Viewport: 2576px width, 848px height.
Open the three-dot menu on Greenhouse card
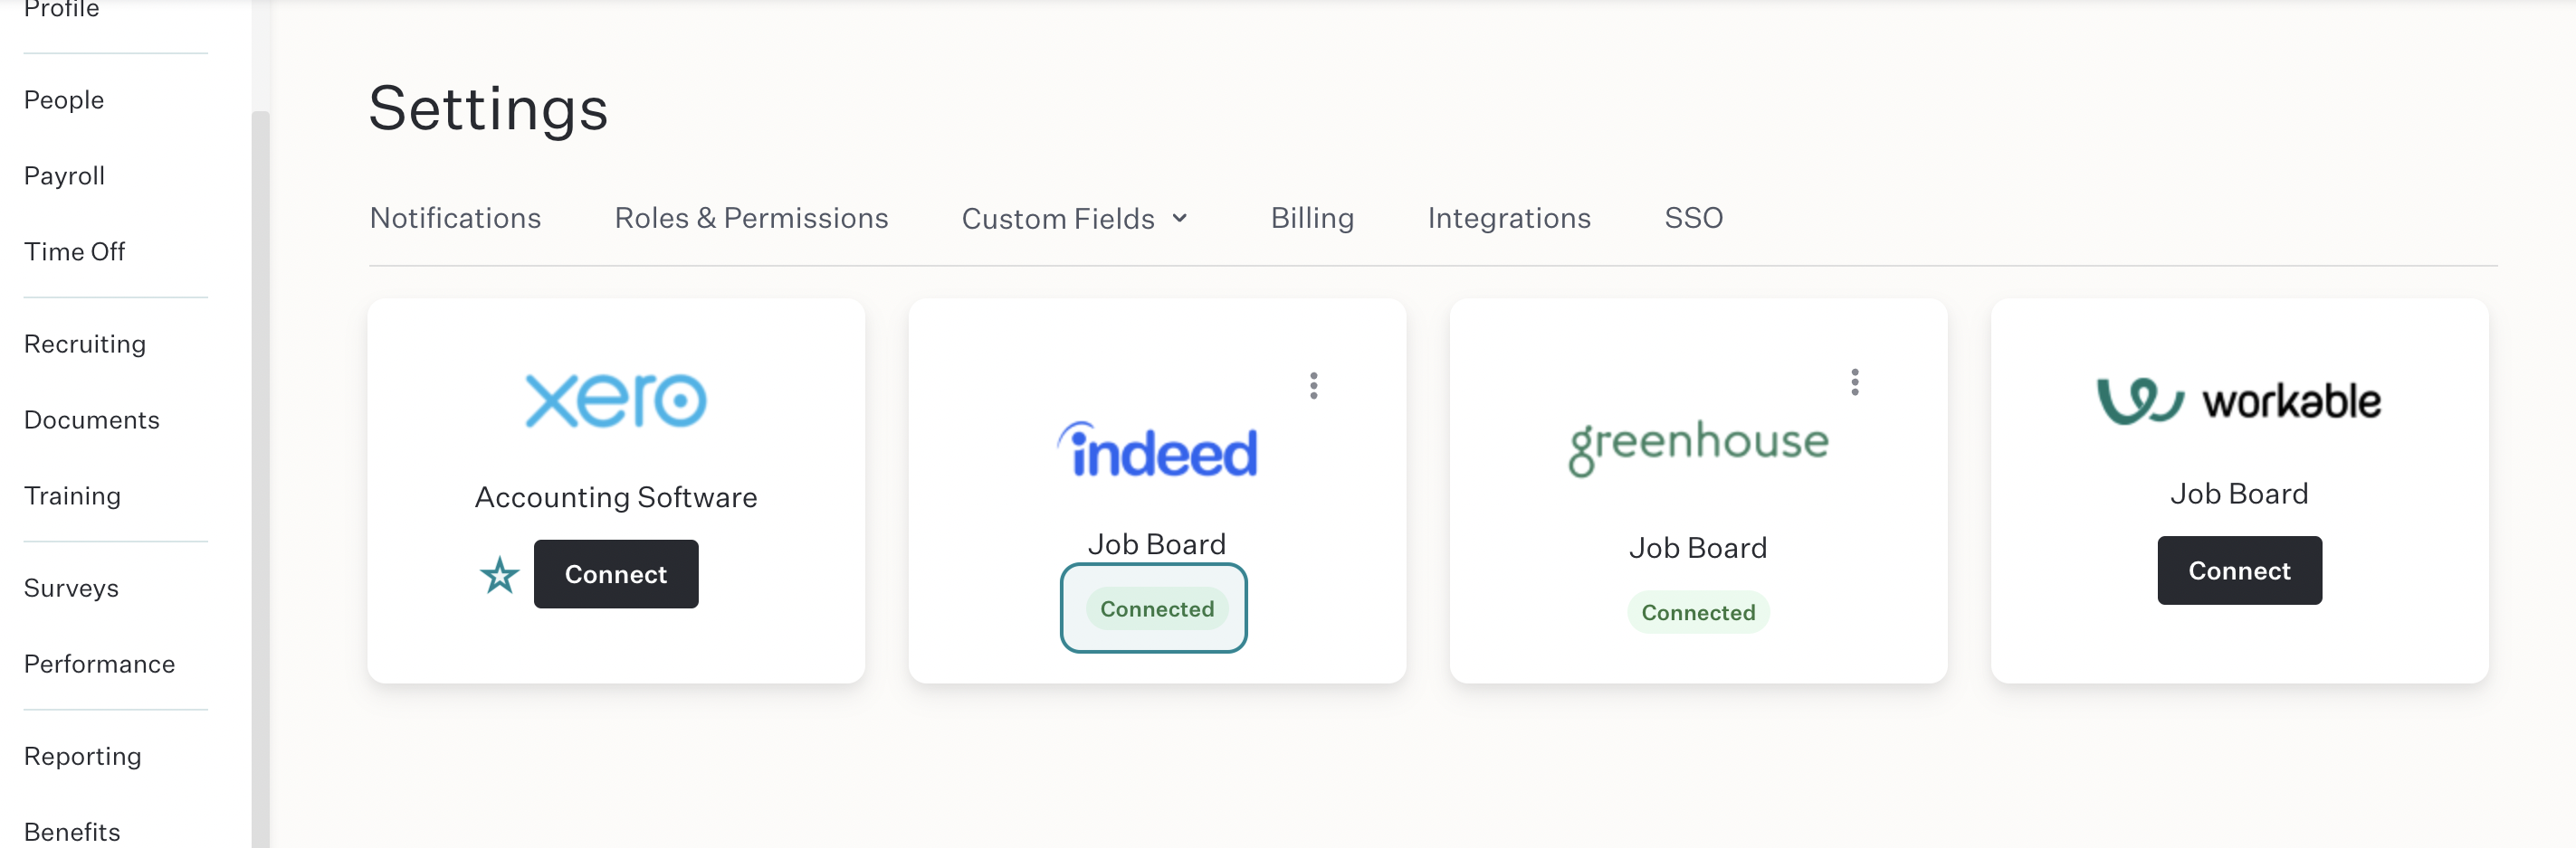click(x=1854, y=382)
